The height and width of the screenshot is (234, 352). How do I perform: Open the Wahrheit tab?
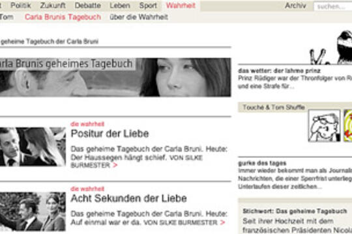[x=181, y=5]
